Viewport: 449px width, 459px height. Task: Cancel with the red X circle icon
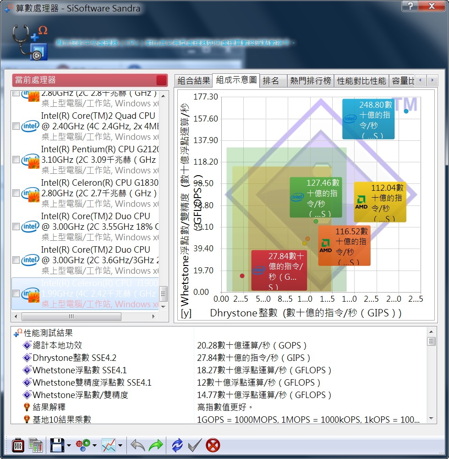tap(213, 445)
